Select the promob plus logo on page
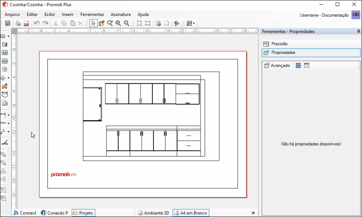The width and height of the screenshot is (362, 217). 63,175
